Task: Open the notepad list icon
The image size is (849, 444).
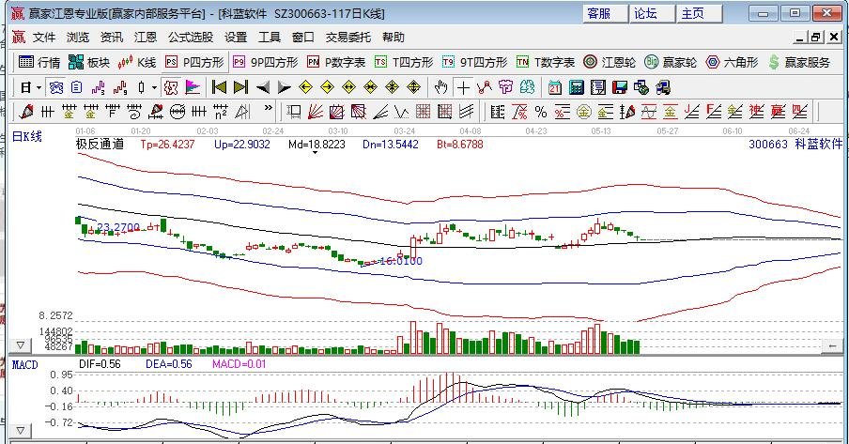Action: (x=598, y=87)
